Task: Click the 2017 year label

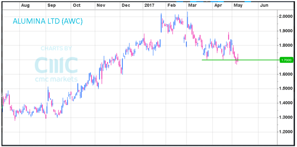Action: 149,5
